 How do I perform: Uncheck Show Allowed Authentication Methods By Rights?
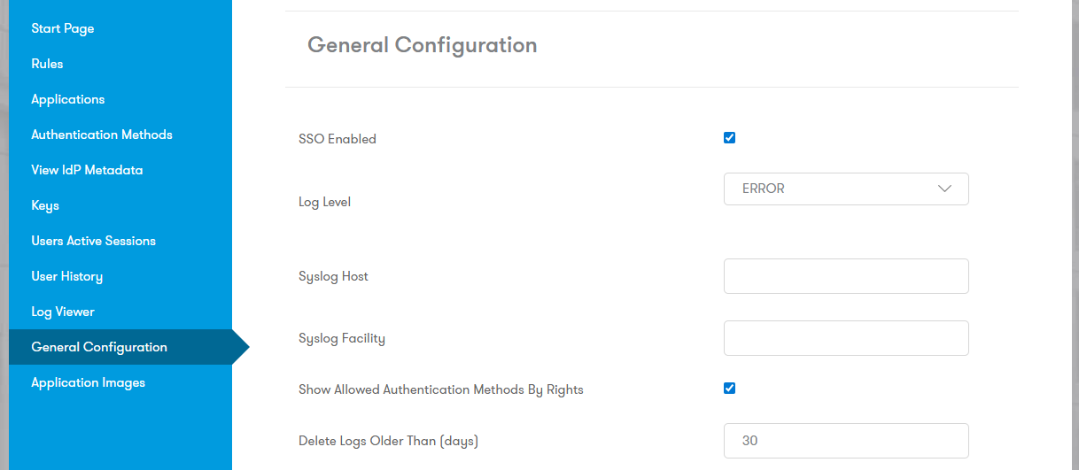[730, 388]
